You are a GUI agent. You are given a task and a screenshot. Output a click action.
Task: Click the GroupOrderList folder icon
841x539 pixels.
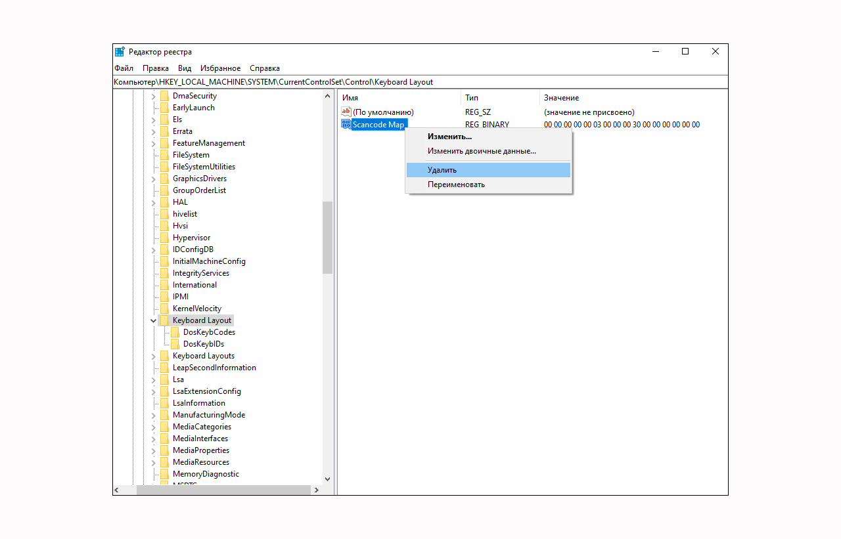[x=164, y=190]
